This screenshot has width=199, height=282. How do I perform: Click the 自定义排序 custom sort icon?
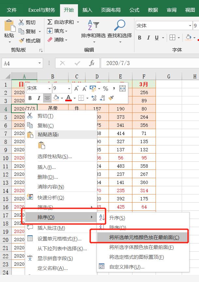102,266
